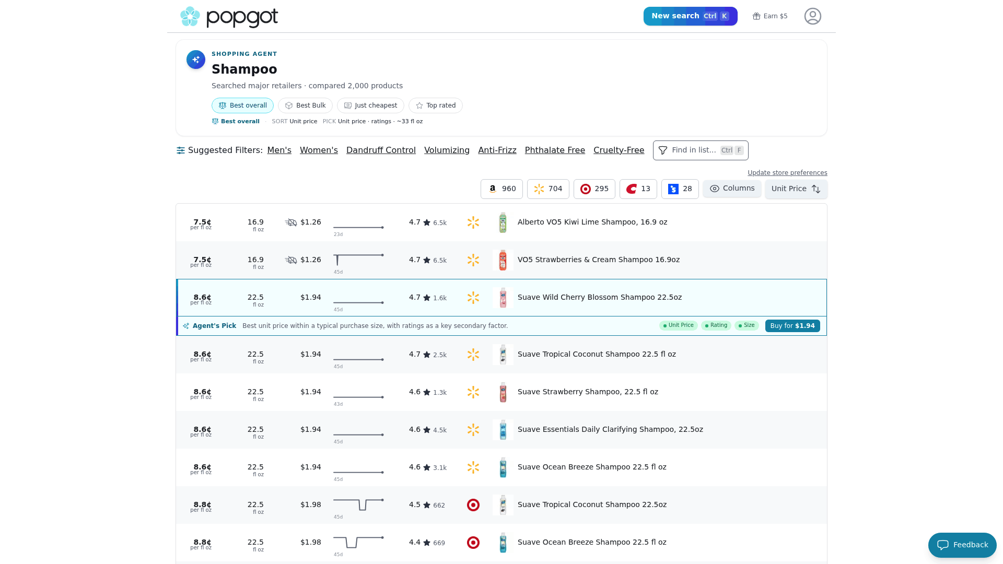Click the shopping agent sparkle icon
This screenshot has width=1003, height=564.
pos(196,60)
